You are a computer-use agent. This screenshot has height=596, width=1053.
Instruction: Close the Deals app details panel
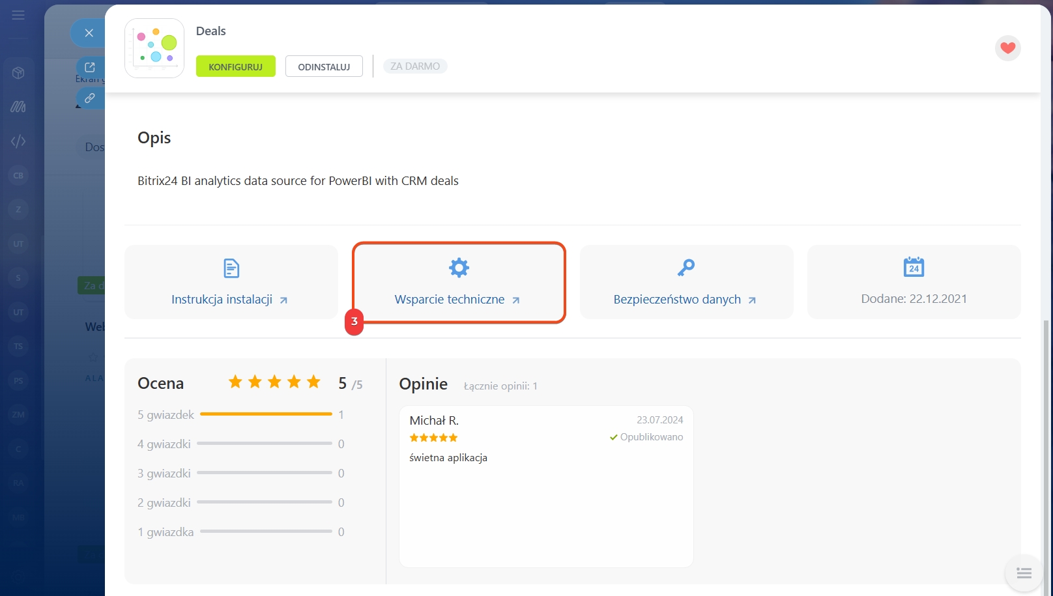pyautogui.click(x=89, y=33)
